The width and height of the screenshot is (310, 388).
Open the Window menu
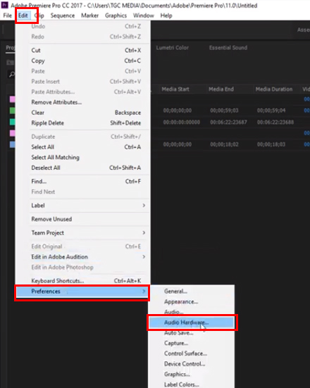(x=143, y=15)
